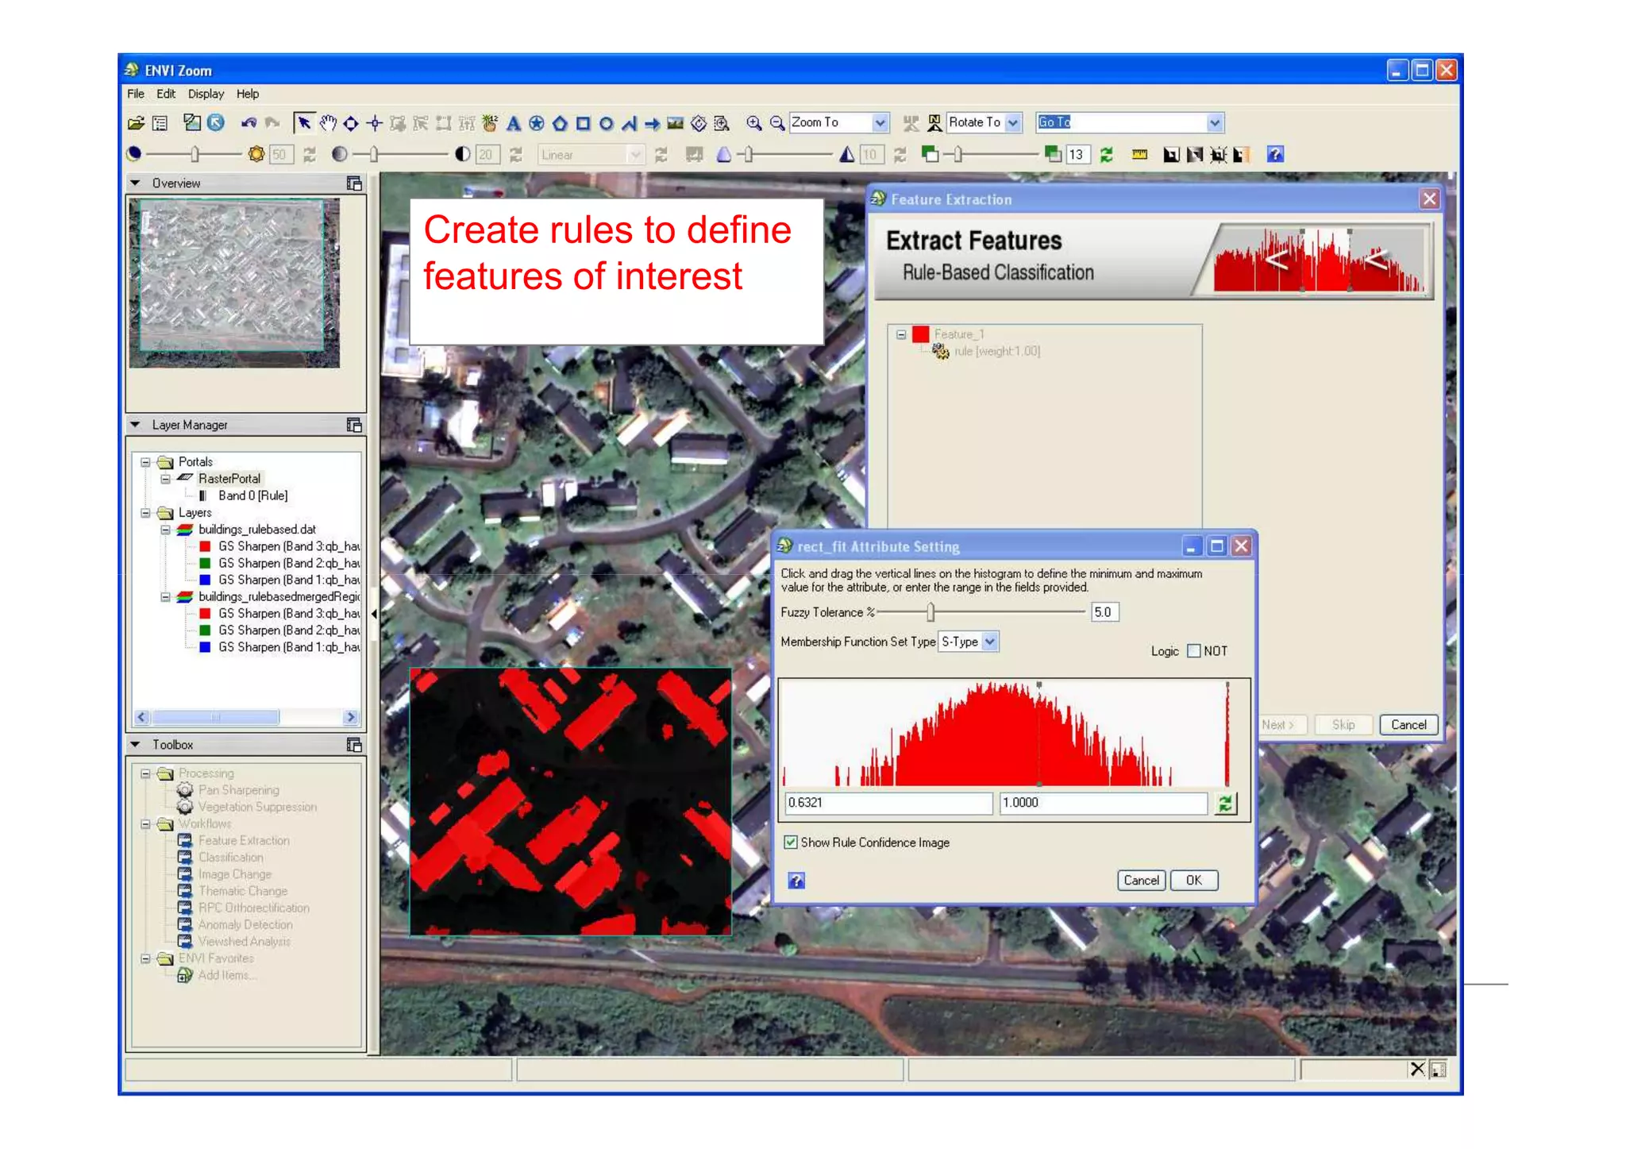Click Cancel in rect_fit Attribute Setting dialog
Screen dimensions: 1626x1149
tap(1141, 881)
